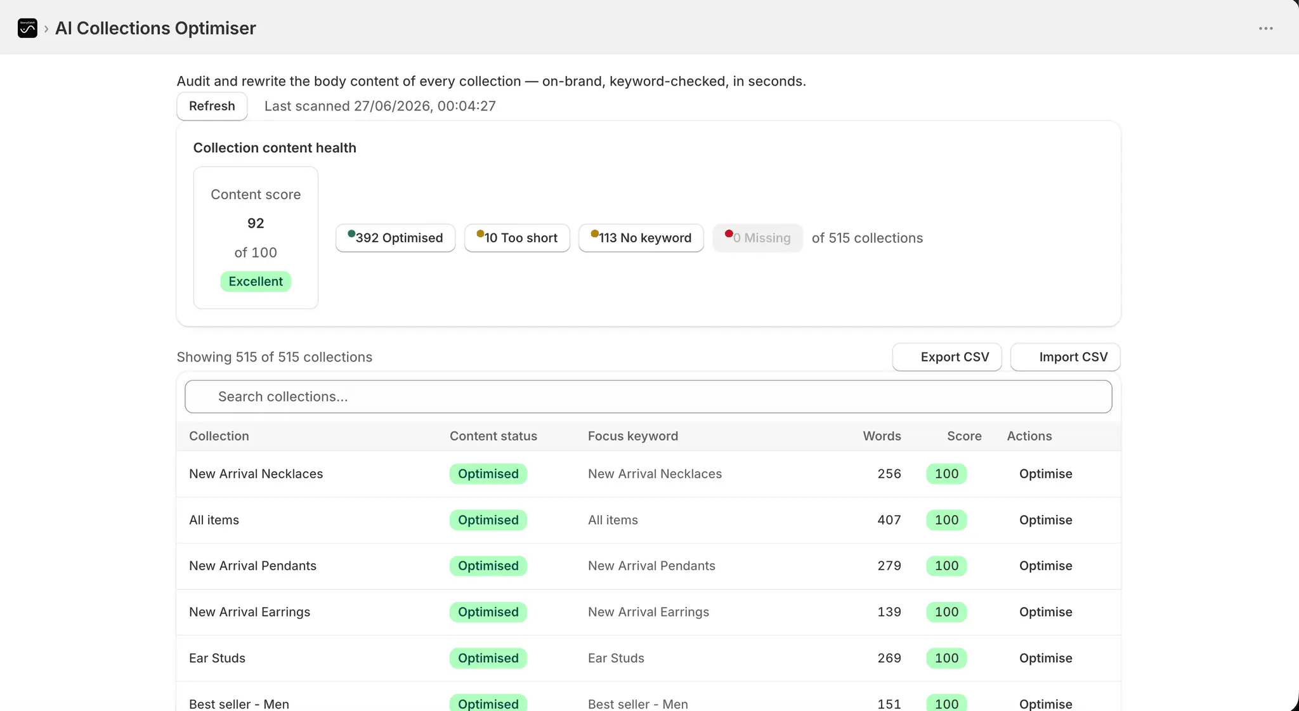Select the New Arrival Necklaces collection name
Viewport: 1299px width, 711px height.
click(256, 474)
